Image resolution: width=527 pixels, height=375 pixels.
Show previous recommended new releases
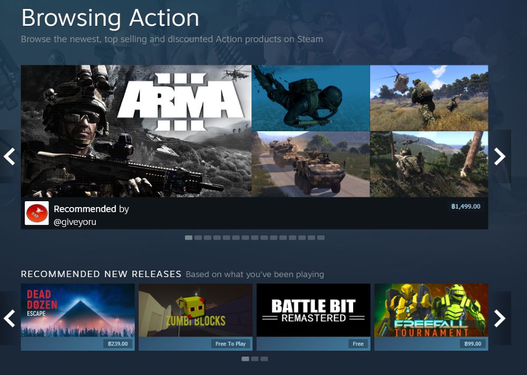(9, 318)
